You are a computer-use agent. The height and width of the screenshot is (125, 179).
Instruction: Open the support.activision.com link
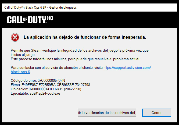(x=127, y=67)
